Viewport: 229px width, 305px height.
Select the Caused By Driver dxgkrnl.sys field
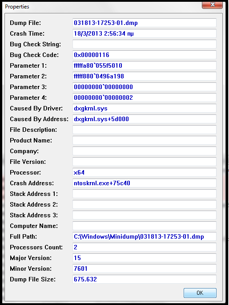(x=145, y=108)
